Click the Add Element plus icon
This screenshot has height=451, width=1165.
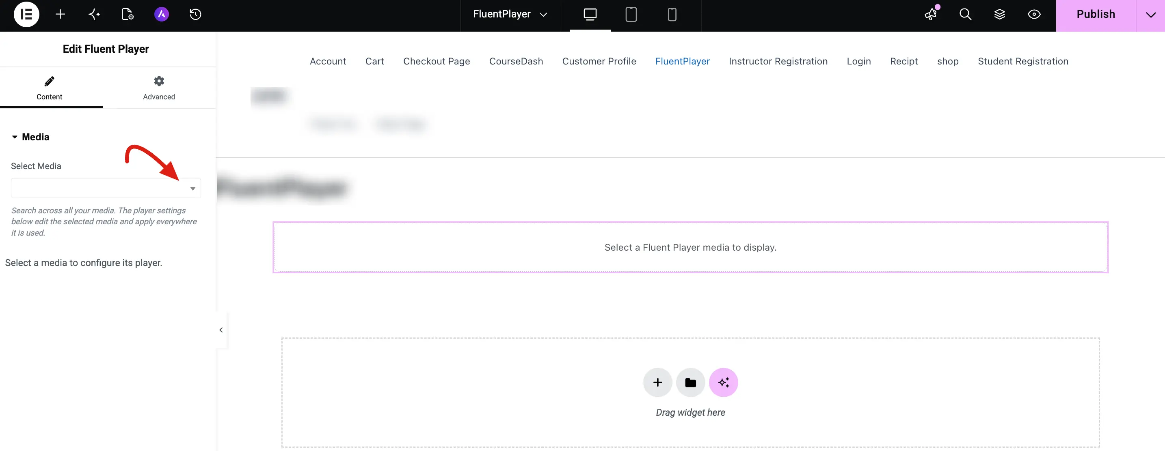click(60, 15)
